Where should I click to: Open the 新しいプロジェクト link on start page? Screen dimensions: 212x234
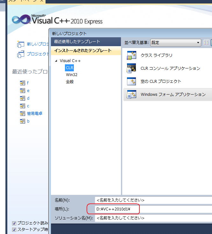click(38, 44)
